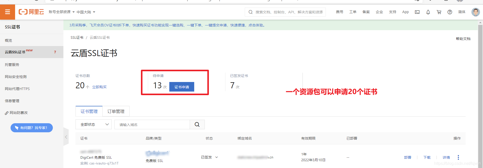This screenshot has height=168, width=483.
Task: Open 费用 in the top menu
Action: point(339,12)
